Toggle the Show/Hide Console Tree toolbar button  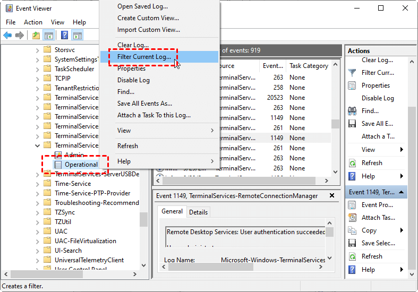49,36
